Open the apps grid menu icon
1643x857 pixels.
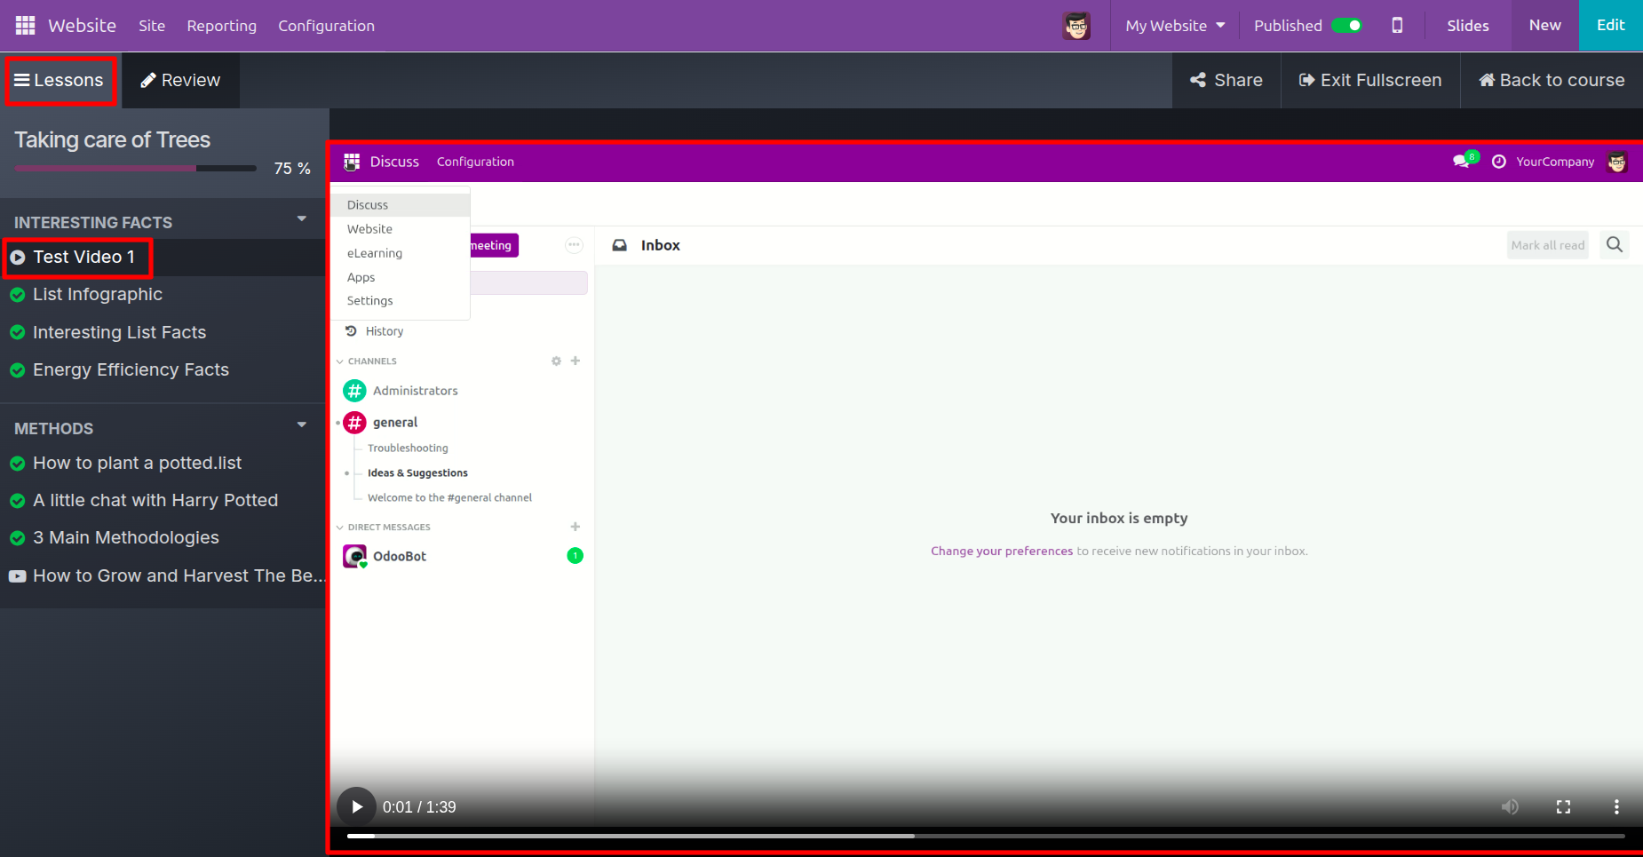click(25, 26)
